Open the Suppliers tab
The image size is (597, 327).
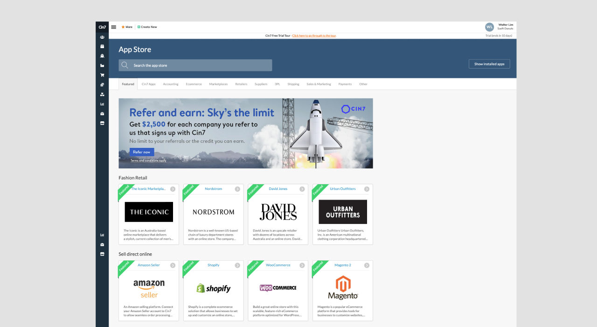261,84
